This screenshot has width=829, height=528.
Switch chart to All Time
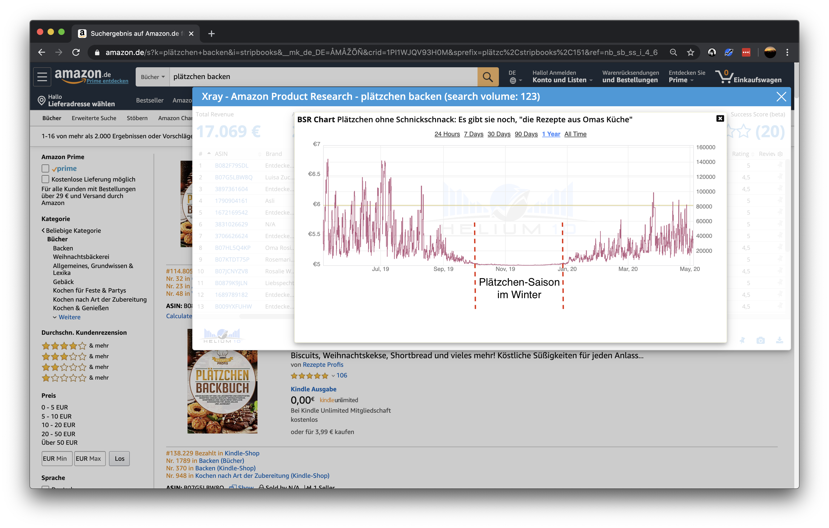click(x=575, y=134)
